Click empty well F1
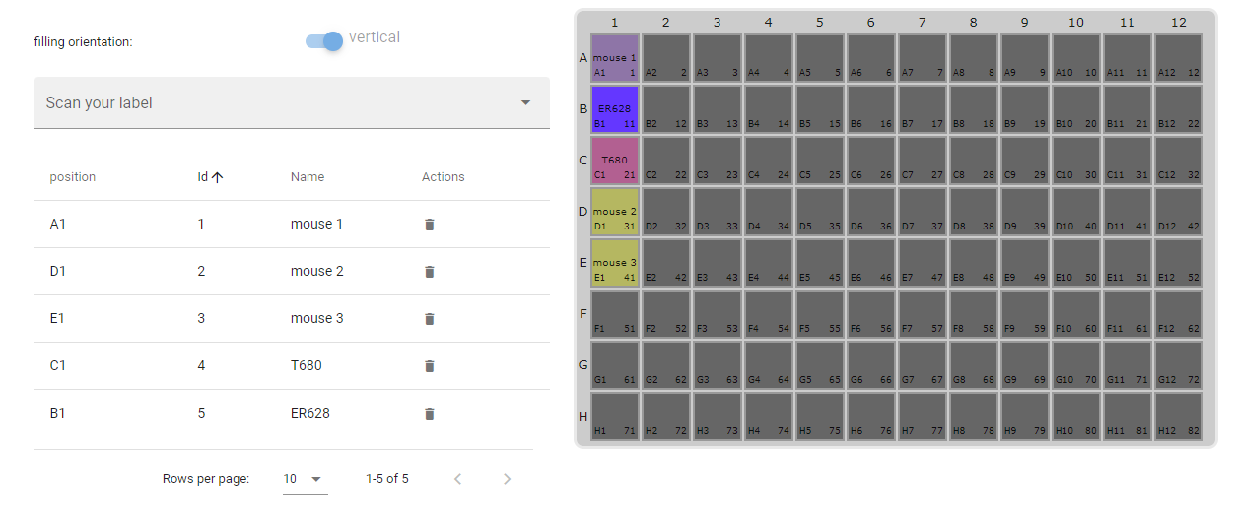This screenshot has height=523, width=1233. click(x=615, y=313)
